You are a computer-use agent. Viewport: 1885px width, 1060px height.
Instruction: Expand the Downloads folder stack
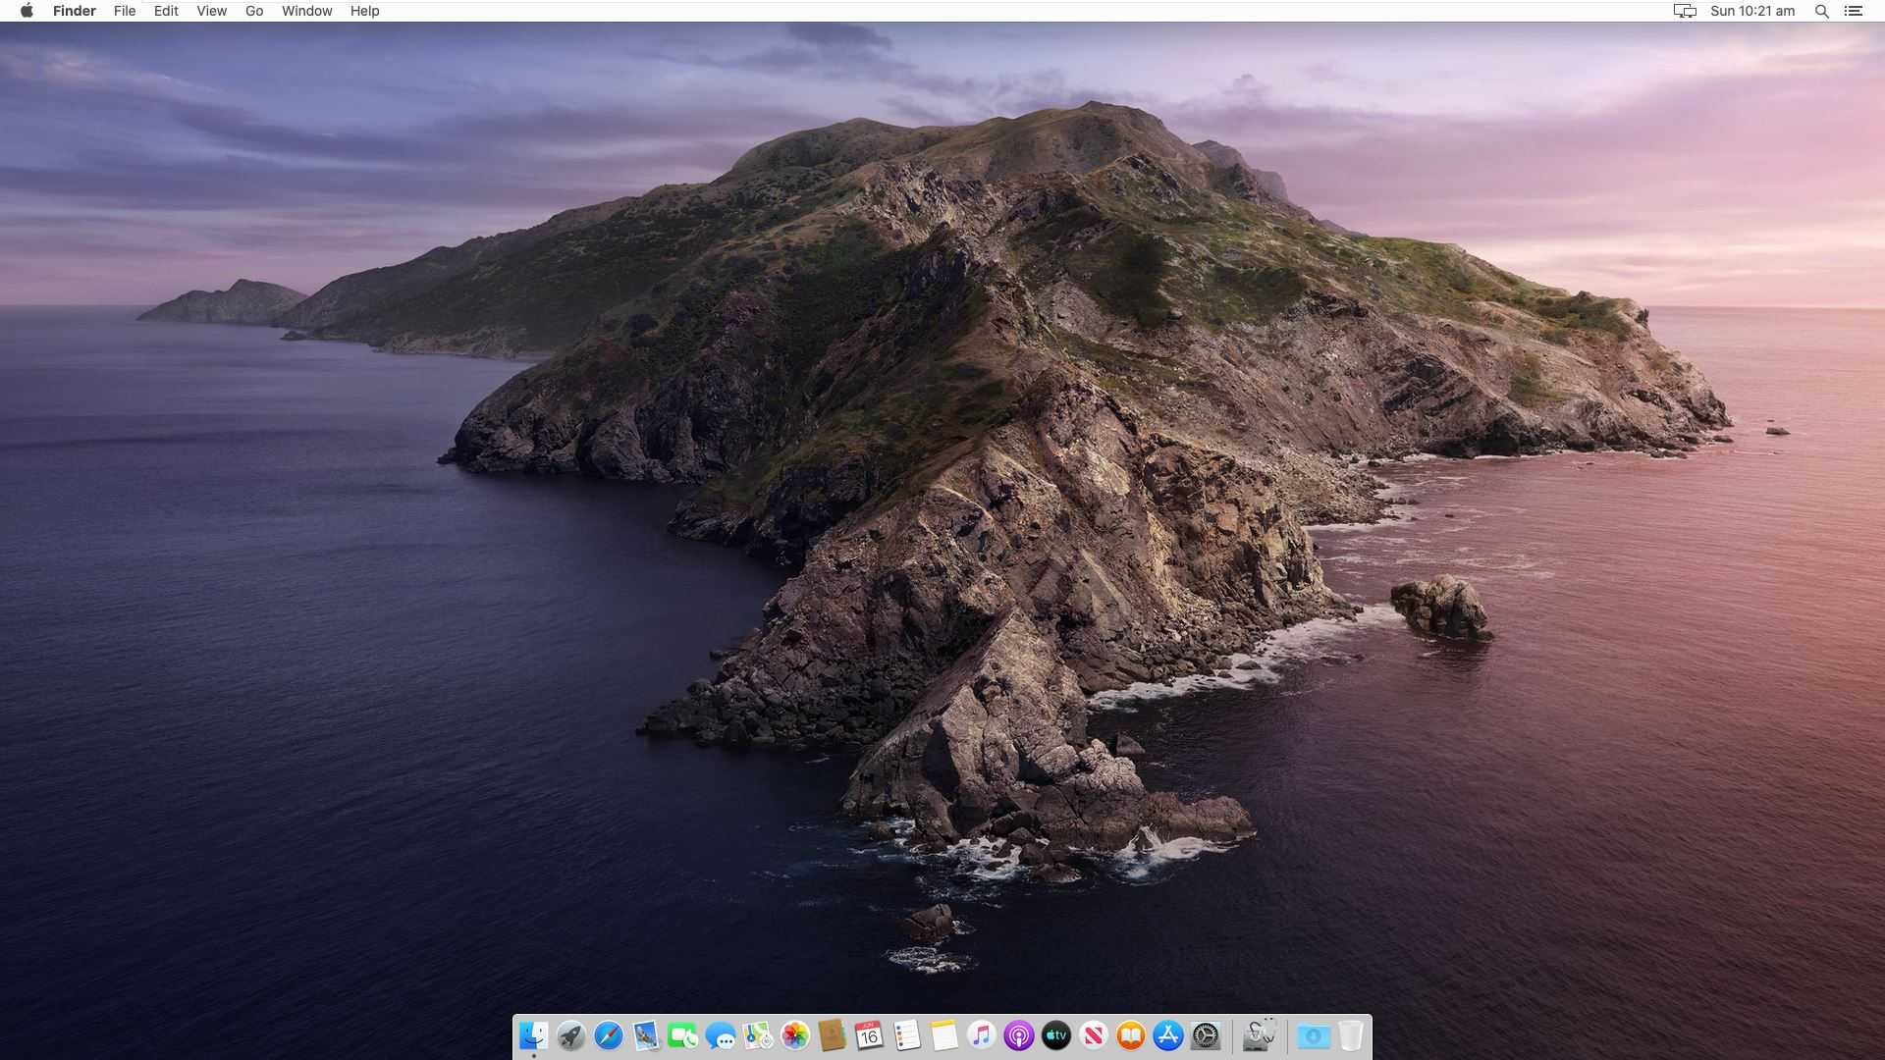pos(1313,1035)
